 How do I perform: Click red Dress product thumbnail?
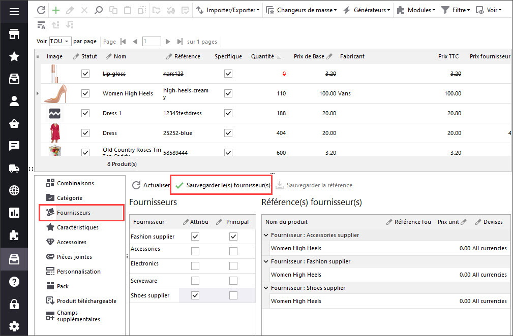tap(54, 133)
